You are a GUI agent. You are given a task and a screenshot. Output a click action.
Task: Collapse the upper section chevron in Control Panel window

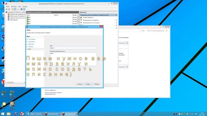tap(127, 43)
